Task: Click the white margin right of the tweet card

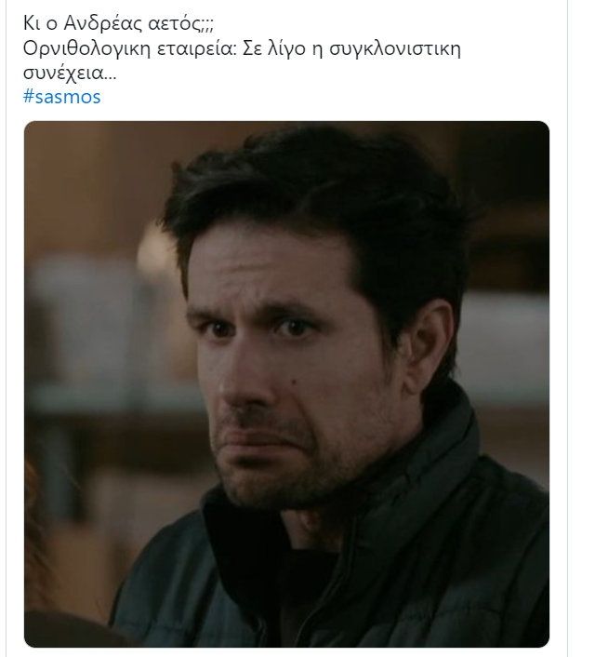Action: (x=581, y=328)
